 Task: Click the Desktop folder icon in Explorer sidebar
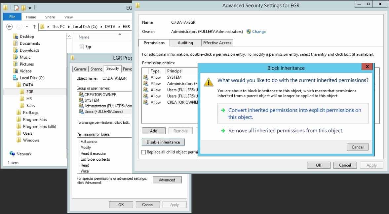(x=16, y=36)
